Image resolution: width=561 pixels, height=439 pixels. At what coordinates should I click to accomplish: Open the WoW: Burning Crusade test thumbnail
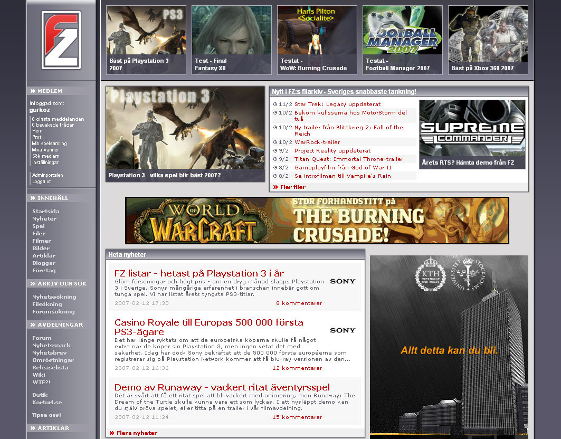click(x=317, y=40)
